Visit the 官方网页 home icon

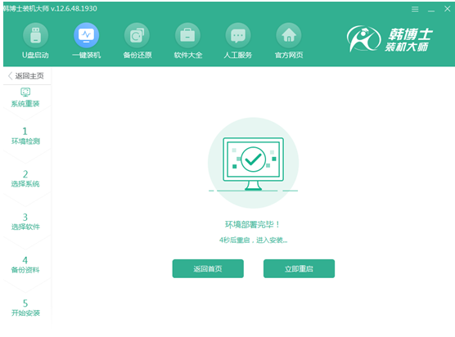pos(289,35)
